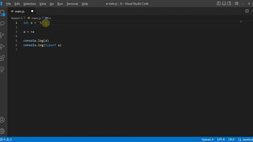The image size is (253, 142).
Task: Open the Edit menu
Action: click(17, 4)
